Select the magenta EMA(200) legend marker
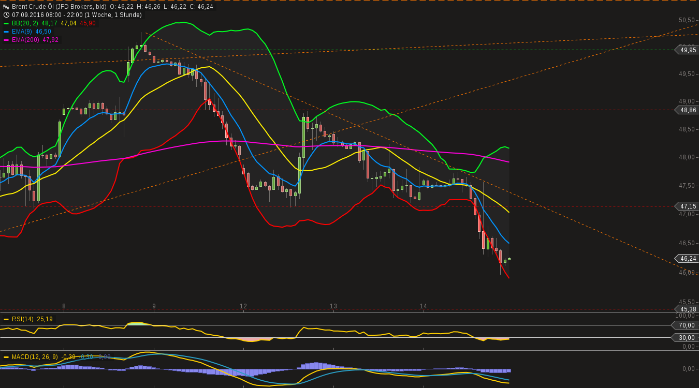Image resolution: width=699 pixels, height=388 pixels. pyautogui.click(x=6, y=40)
